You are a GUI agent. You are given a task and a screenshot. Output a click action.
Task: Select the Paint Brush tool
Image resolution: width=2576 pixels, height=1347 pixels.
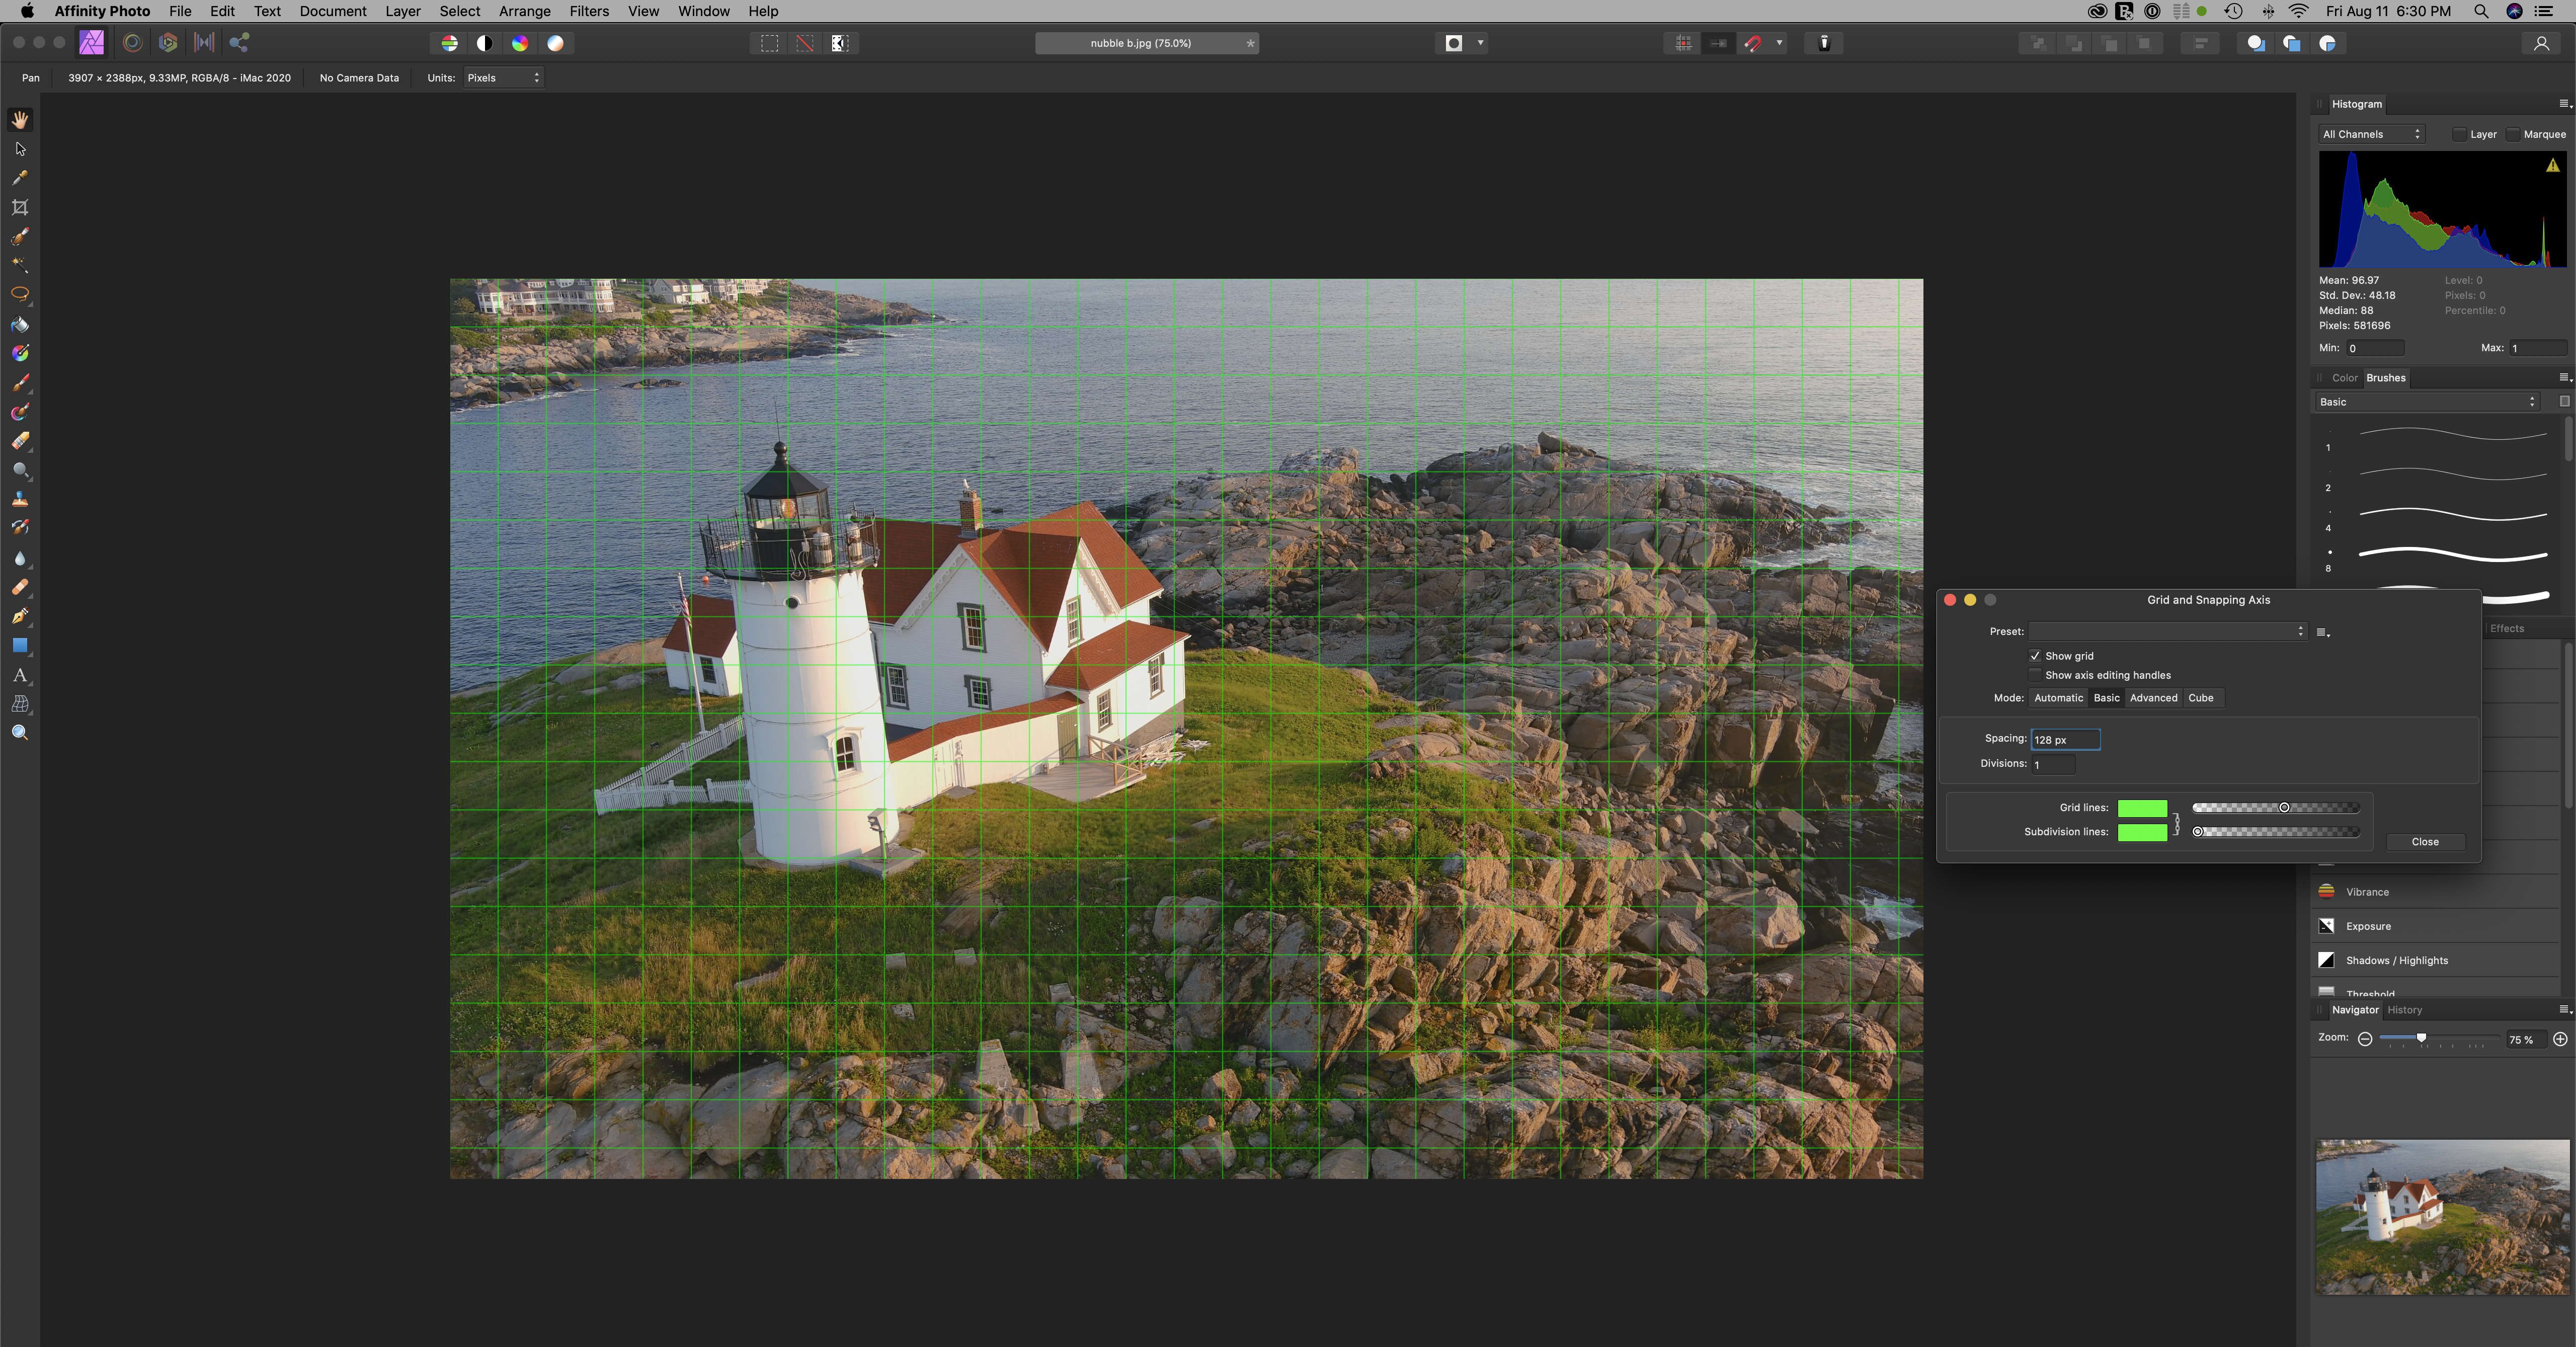tap(20, 382)
